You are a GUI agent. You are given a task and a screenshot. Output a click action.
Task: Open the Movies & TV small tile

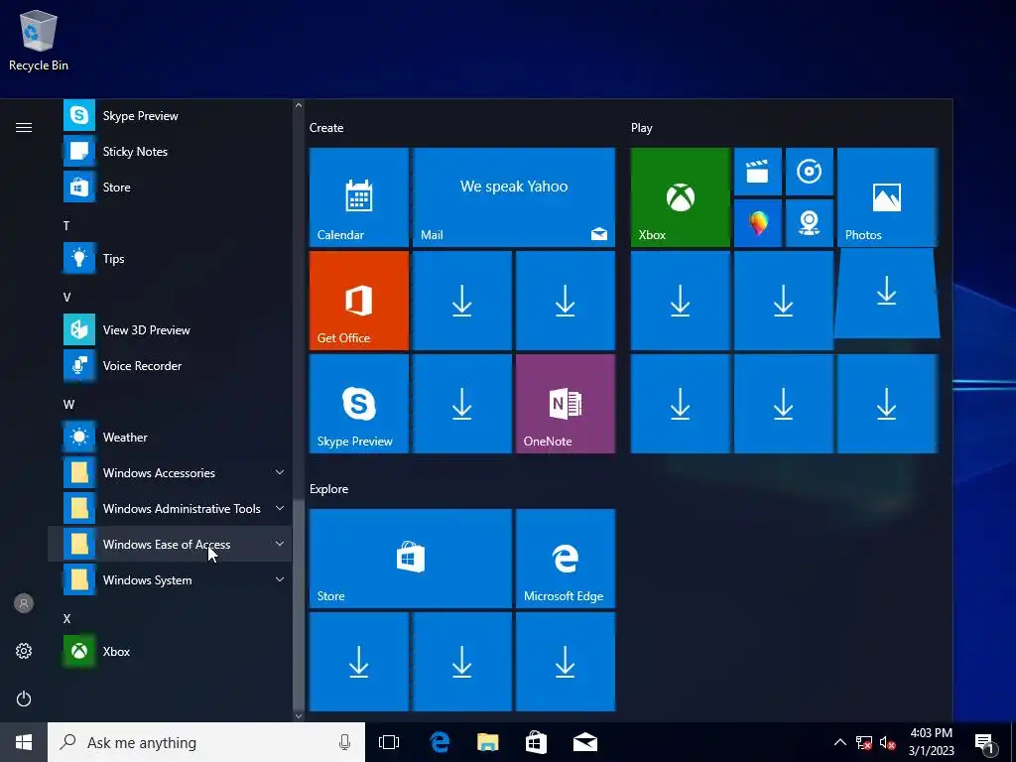[x=757, y=172]
